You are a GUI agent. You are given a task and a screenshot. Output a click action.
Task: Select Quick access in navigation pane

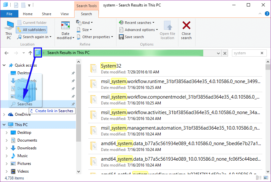(x=26, y=65)
